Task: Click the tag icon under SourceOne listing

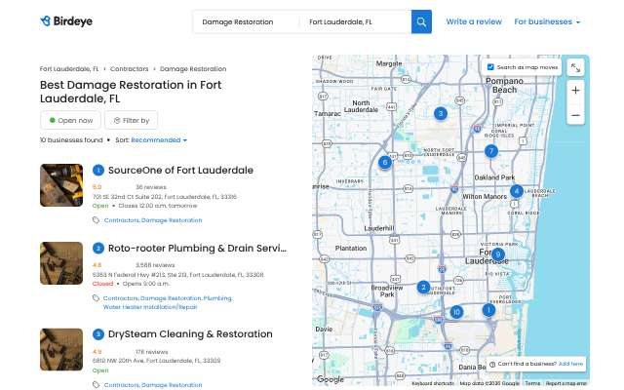Action: click(x=96, y=220)
